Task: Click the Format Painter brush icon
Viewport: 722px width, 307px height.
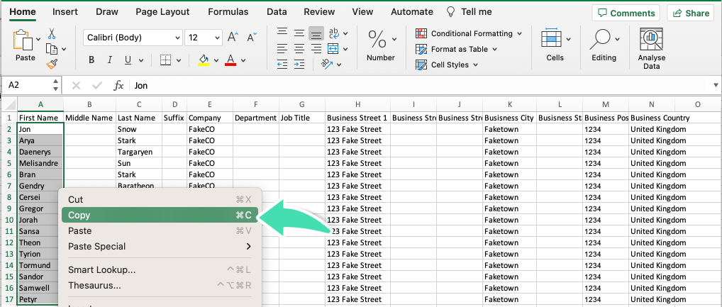Action: point(52,64)
